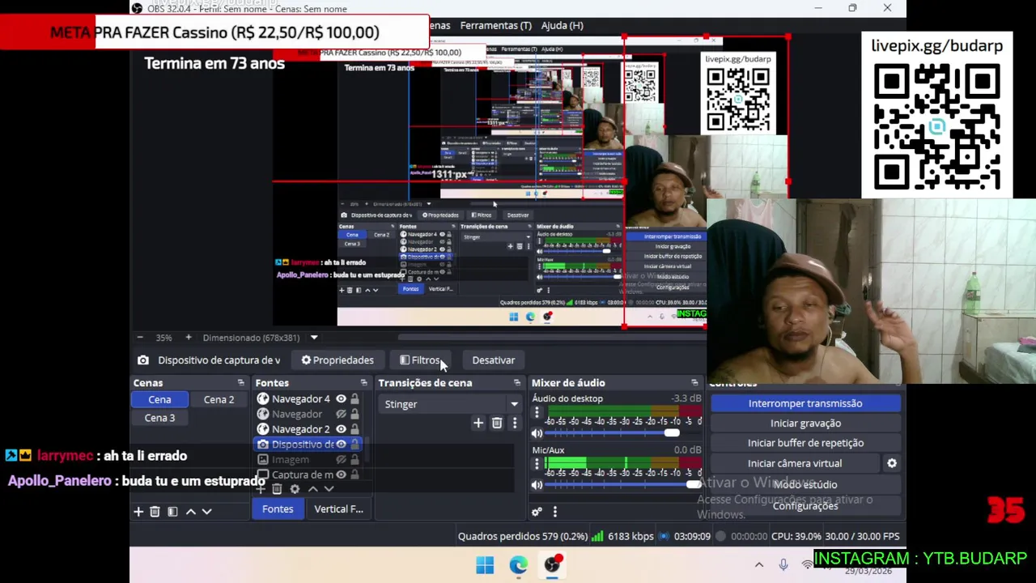Switch to Vertical F... tab
This screenshot has width=1036, height=583.
338,509
